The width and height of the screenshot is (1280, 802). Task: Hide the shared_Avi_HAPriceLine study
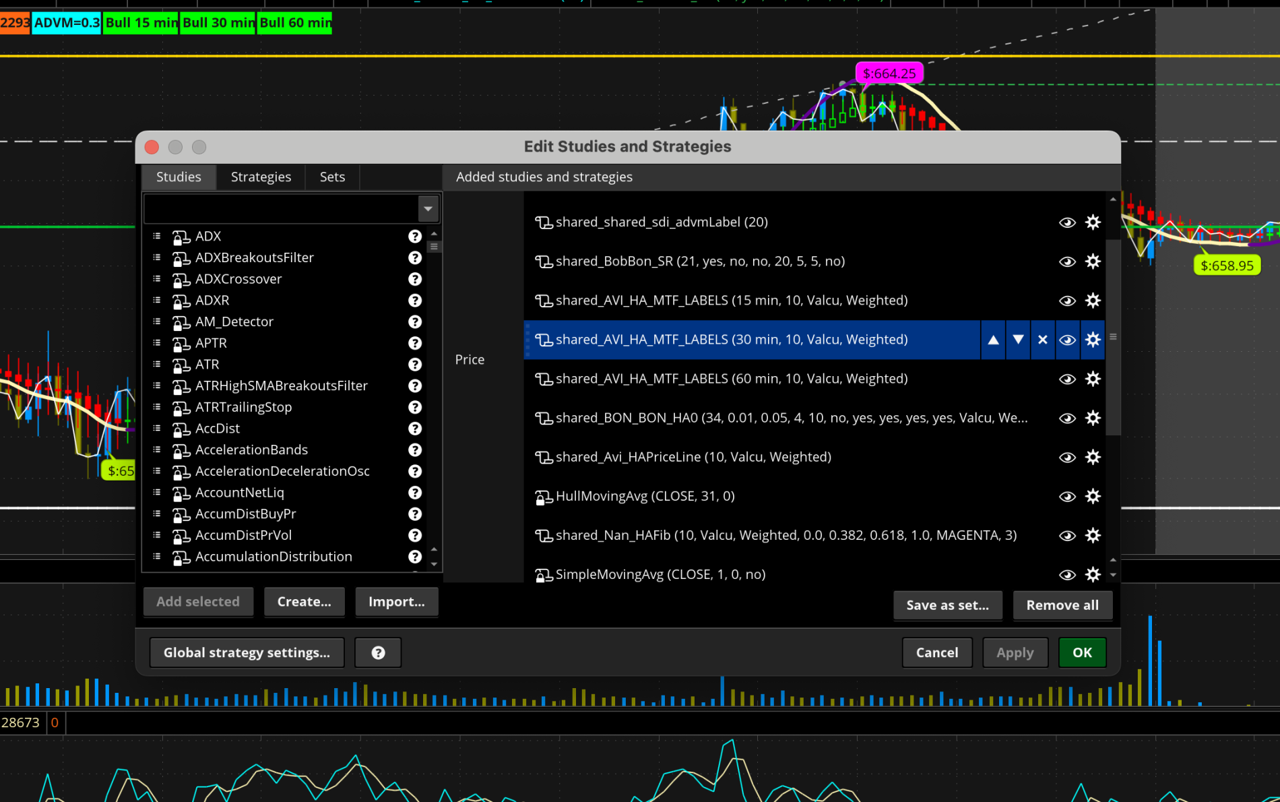tap(1067, 457)
